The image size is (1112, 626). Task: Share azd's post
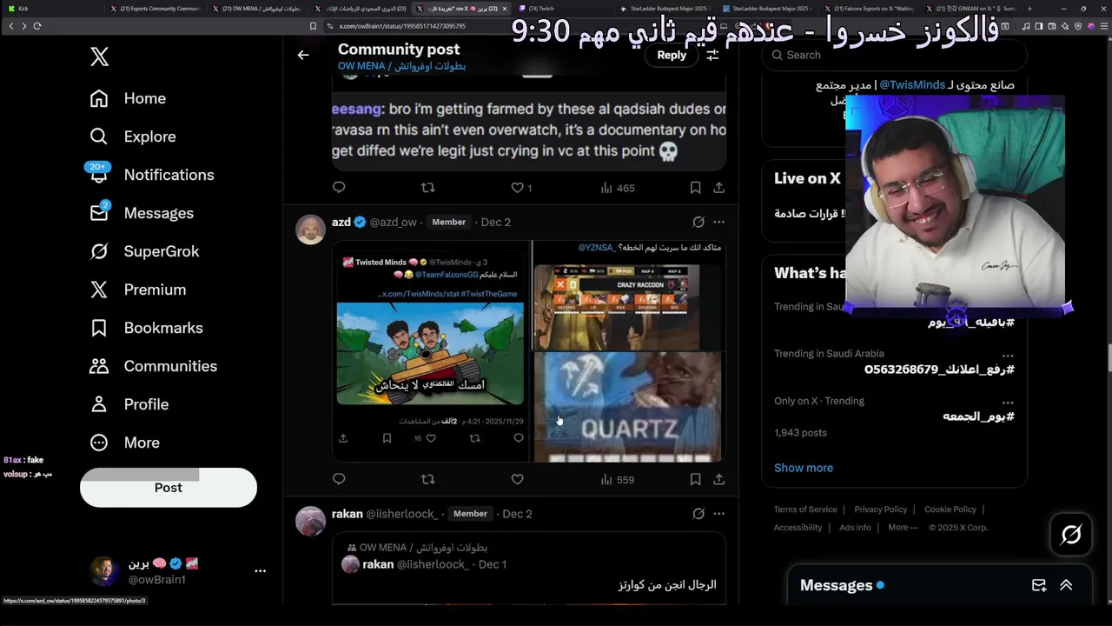pos(718,479)
